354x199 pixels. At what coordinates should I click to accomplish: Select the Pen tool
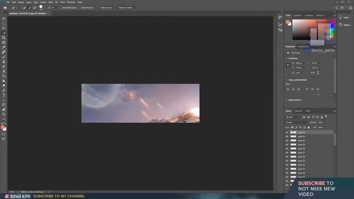4,90
